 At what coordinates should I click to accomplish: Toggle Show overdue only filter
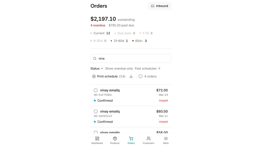[119, 69]
